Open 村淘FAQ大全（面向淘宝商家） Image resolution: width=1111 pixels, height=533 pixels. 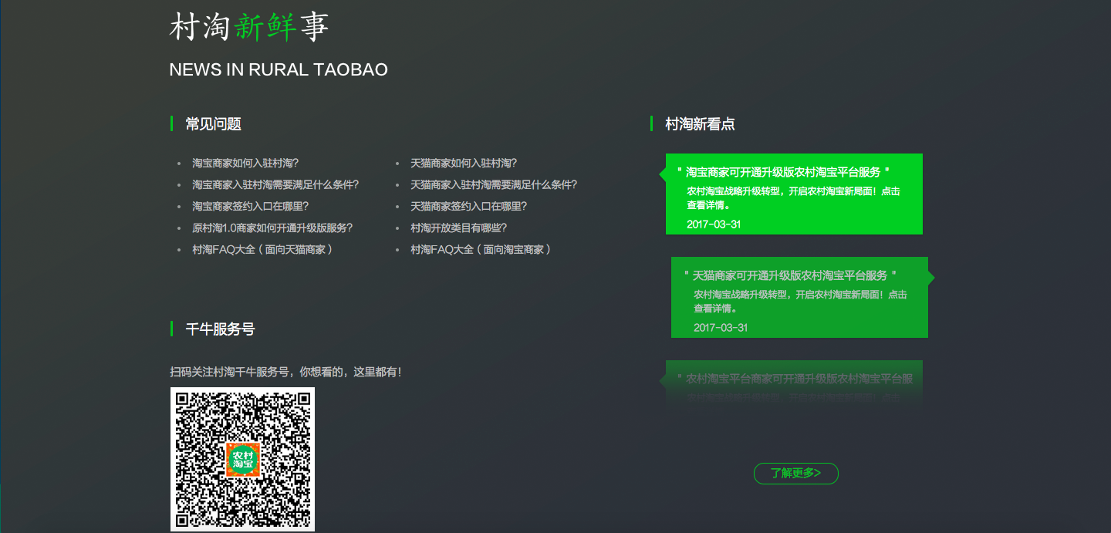click(481, 250)
